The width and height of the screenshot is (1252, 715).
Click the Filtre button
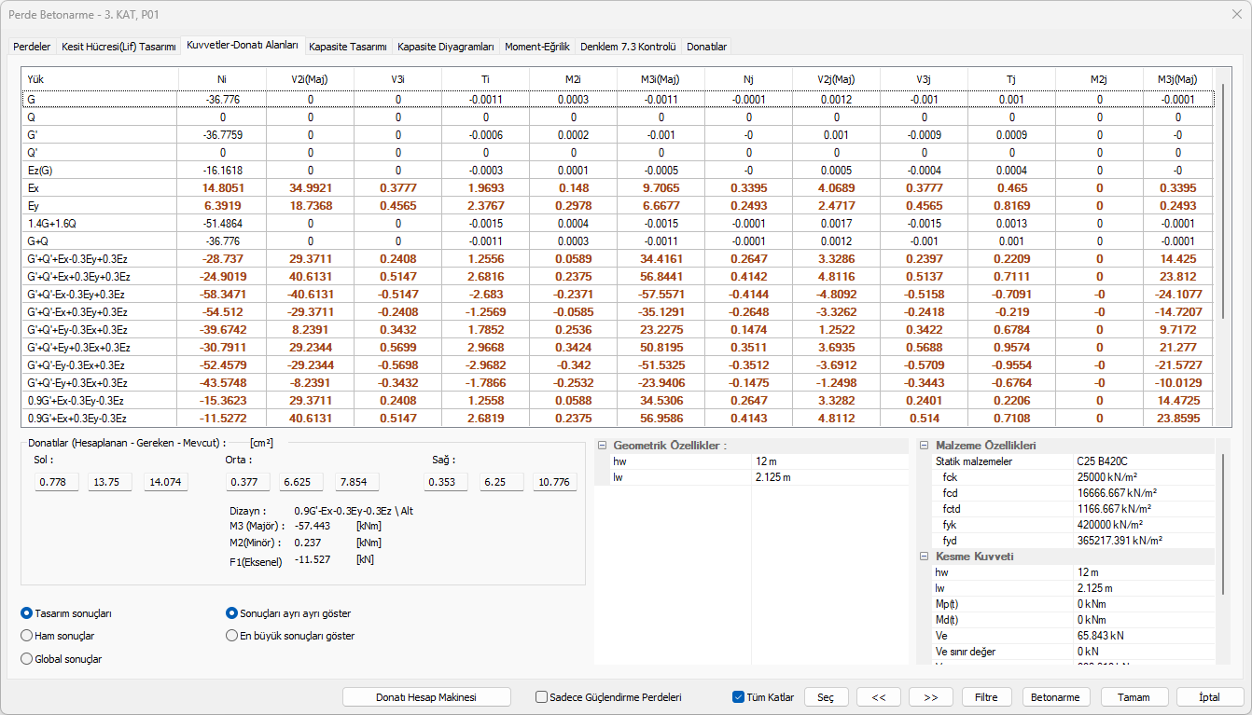point(986,697)
